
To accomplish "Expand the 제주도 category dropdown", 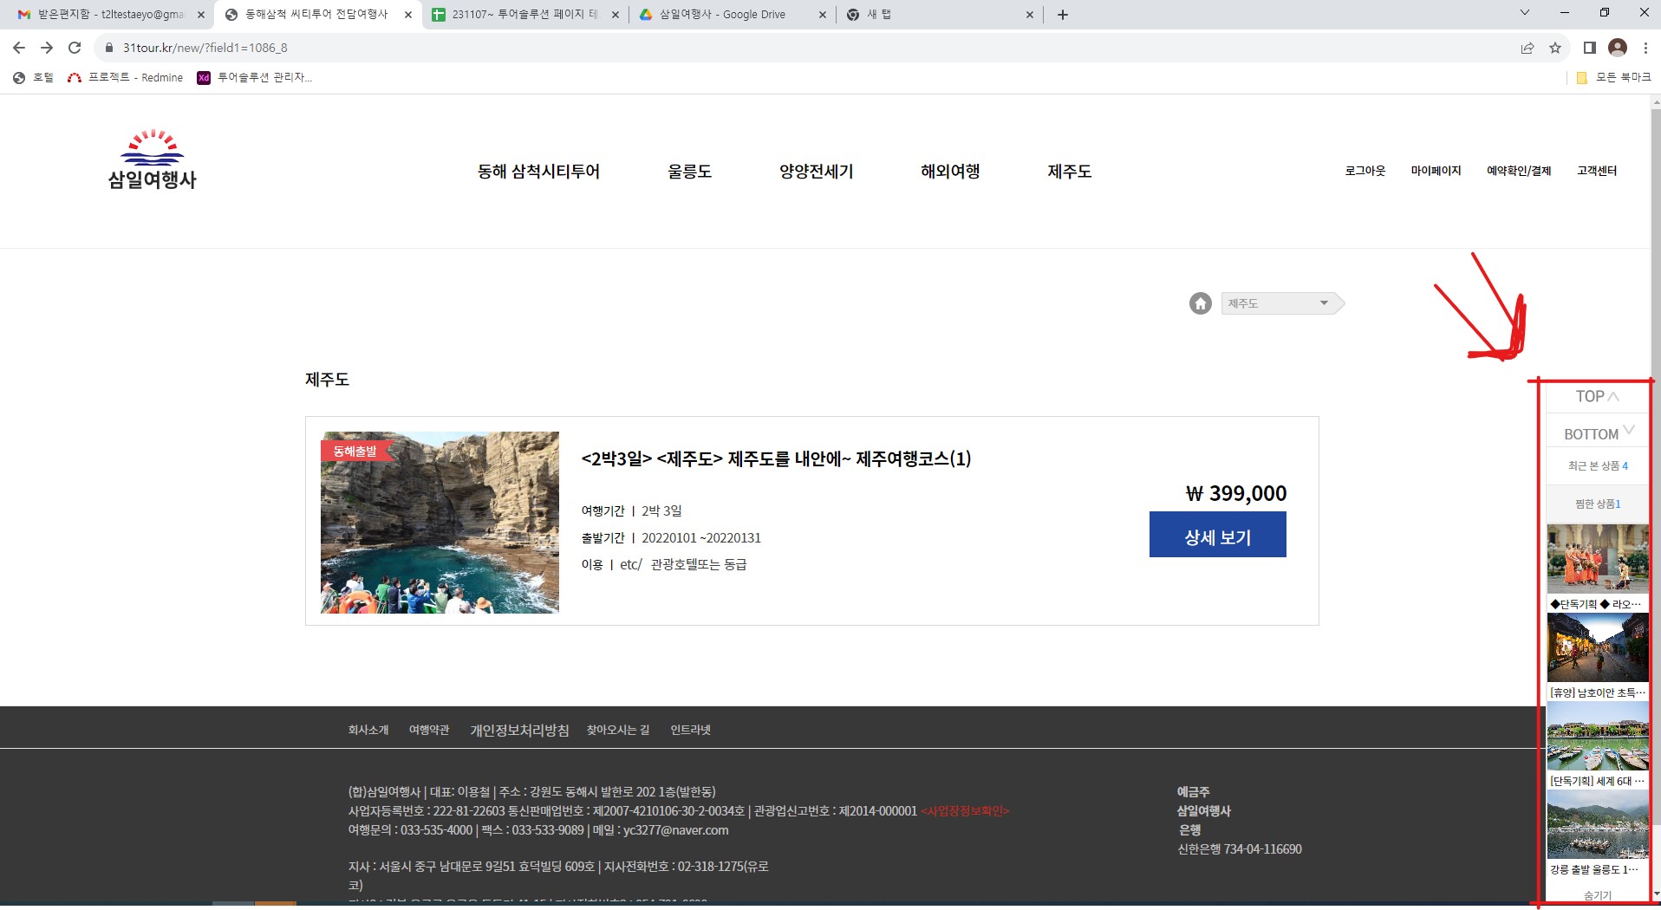I will point(1279,303).
